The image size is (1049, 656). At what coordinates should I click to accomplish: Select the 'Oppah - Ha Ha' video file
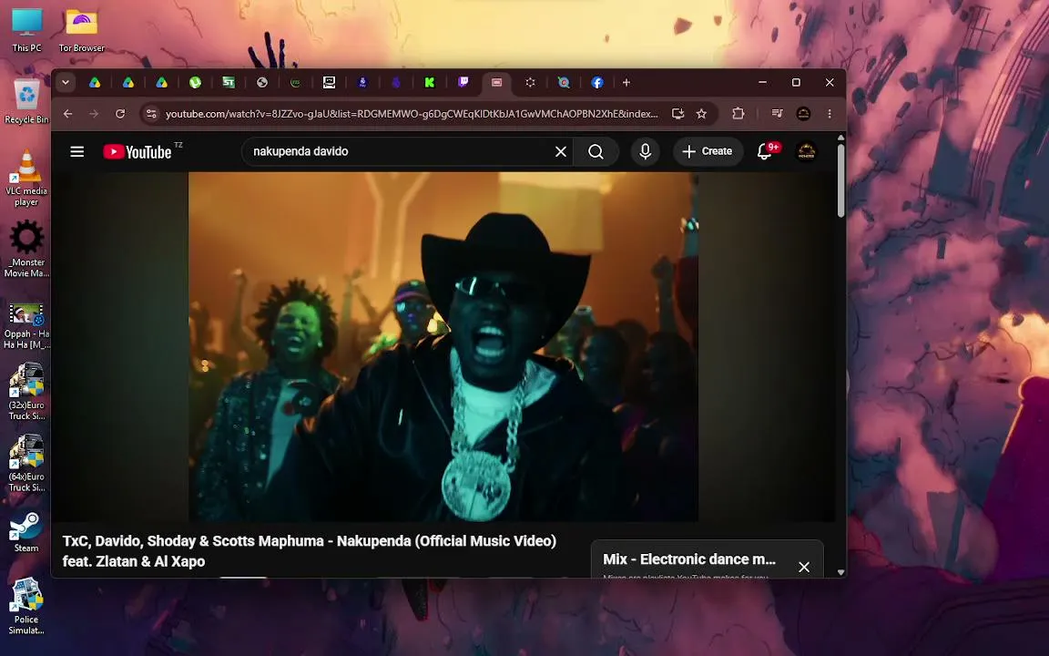coord(26,326)
